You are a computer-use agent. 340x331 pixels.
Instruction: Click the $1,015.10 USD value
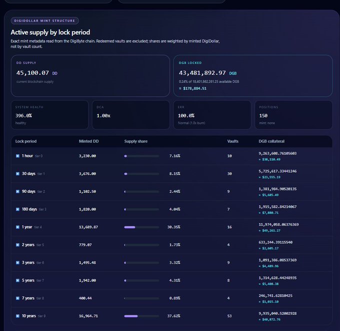click(270, 302)
